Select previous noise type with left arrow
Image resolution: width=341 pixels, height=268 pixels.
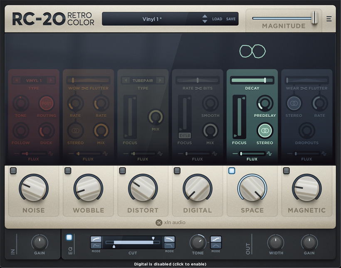(17, 81)
